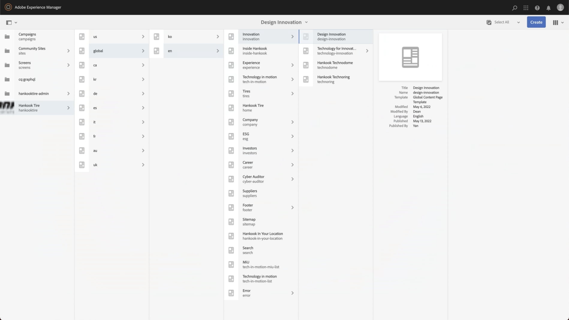Open the notifications bell
The height and width of the screenshot is (320, 569).
coord(548,8)
